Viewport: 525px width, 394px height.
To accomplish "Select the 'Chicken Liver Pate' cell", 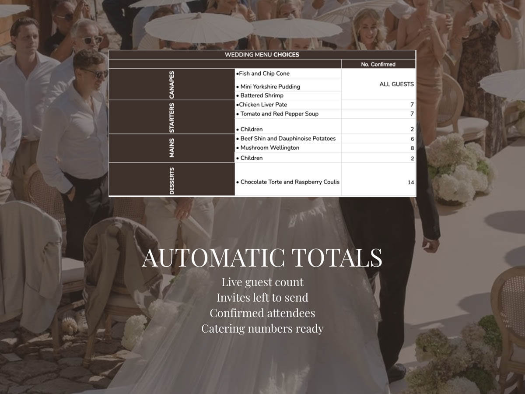I will [x=288, y=105].
